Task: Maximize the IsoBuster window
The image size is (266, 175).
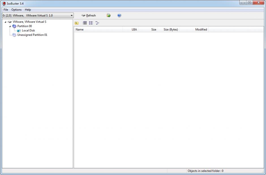Action: pyautogui.click(x=250, y=3)
